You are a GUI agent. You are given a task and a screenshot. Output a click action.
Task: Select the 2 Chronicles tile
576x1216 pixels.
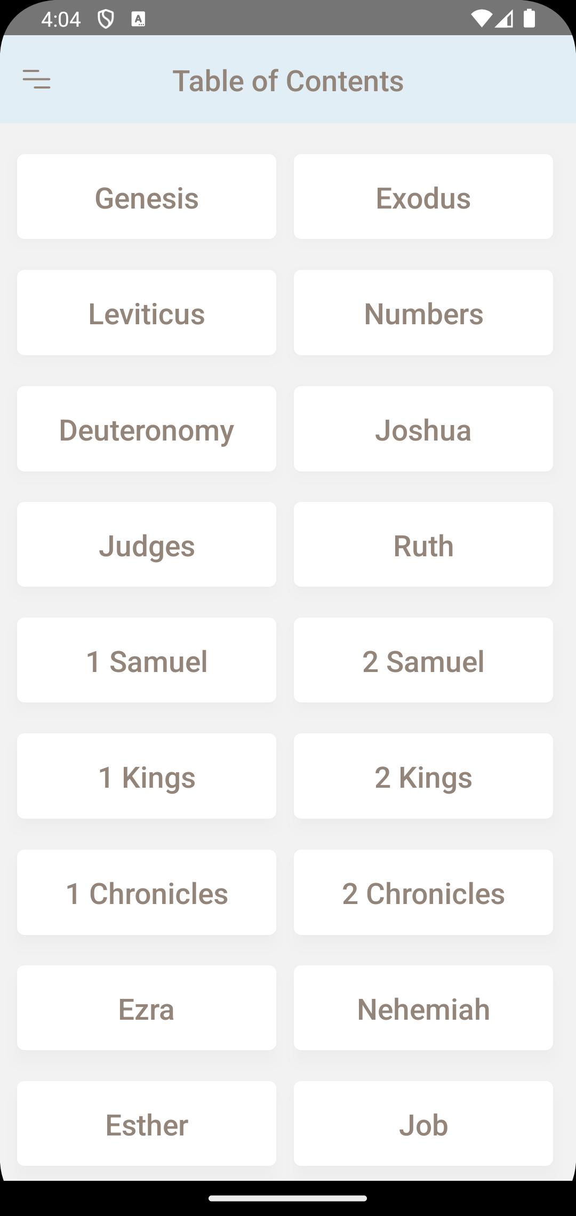[423, 893]
